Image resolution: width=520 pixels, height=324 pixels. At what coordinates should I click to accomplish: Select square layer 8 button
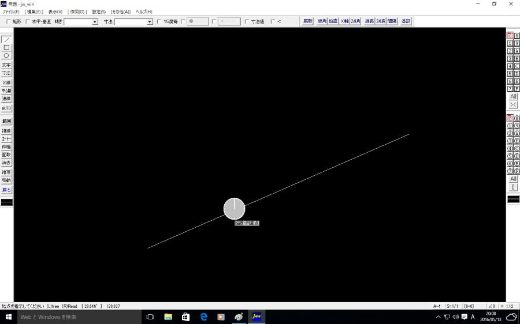click(x=517, y=36)
